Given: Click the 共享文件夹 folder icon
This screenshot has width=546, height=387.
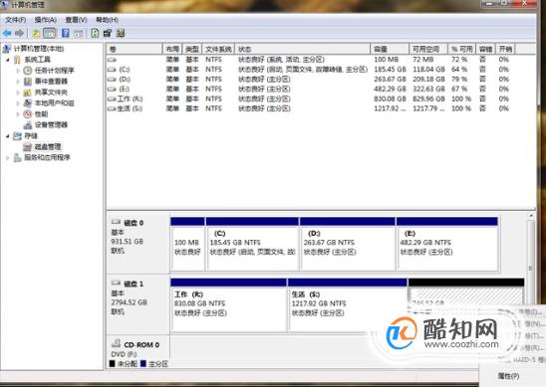Looking at the screenshot, I should (28, 93).
